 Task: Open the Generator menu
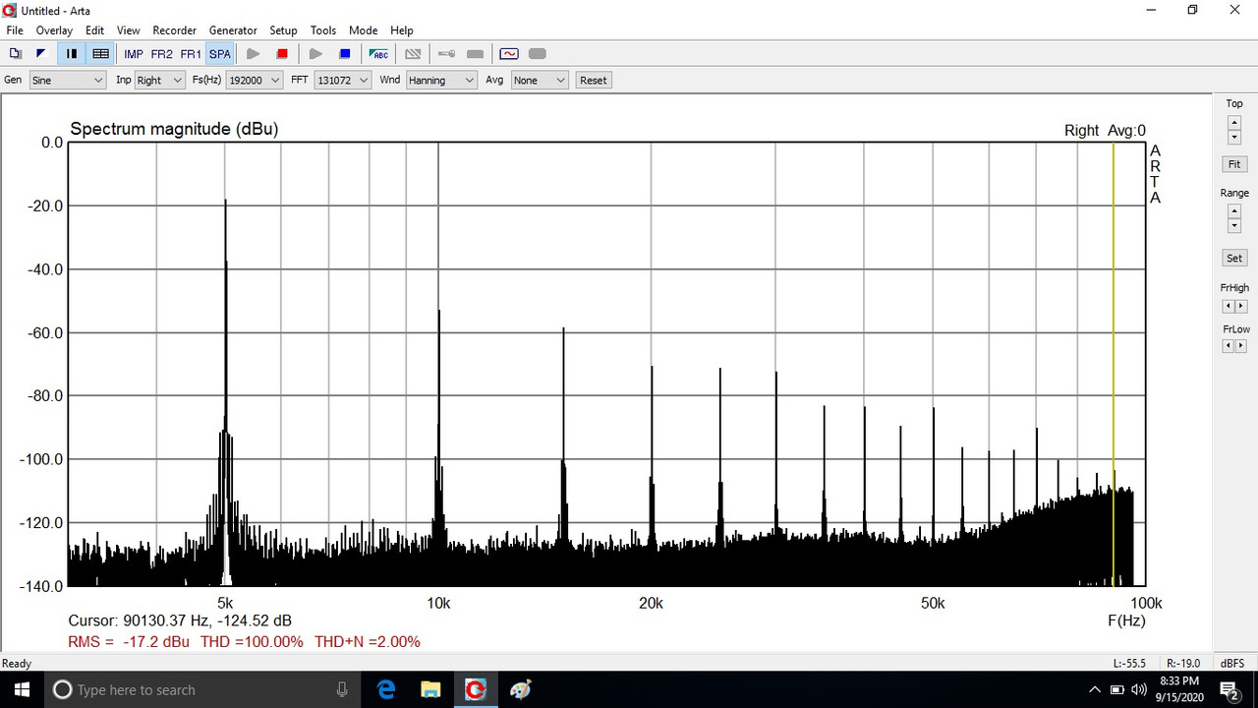(233, 30)
